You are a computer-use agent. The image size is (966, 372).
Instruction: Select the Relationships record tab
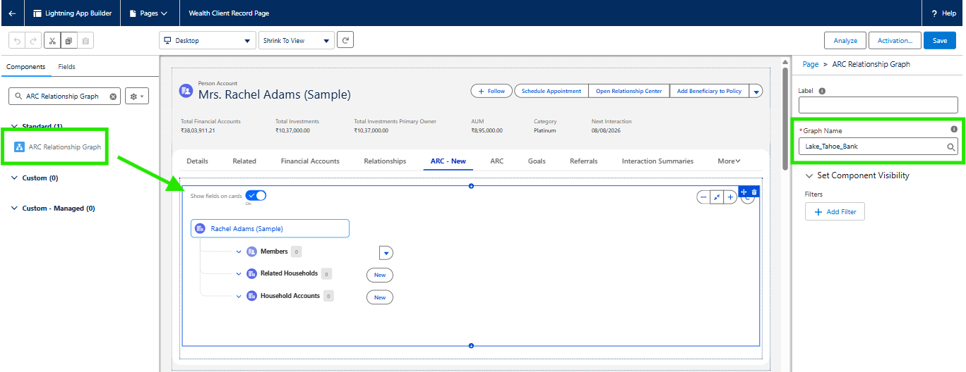[x=385, y=161]
